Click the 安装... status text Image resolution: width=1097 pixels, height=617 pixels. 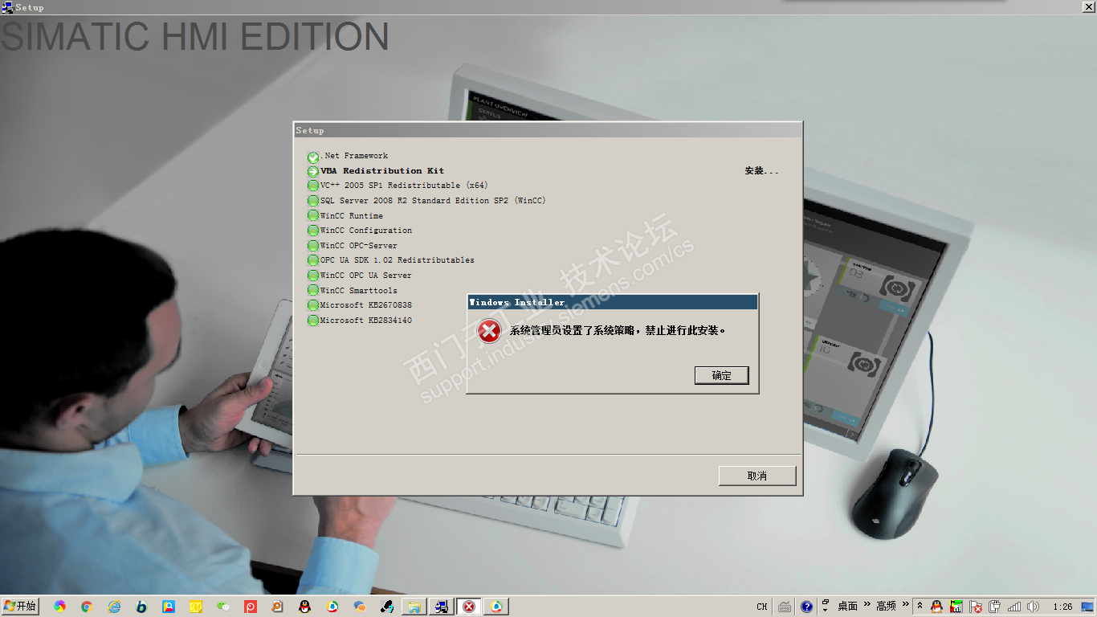tap(761, 171)
